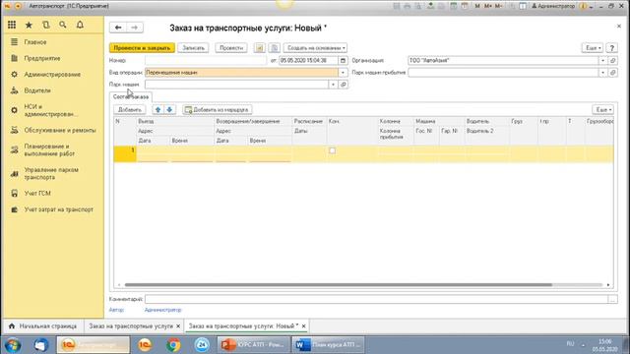Go forward with the right arrow
The width and height of the screenshot is (630, 354).
tap(135, 28)
